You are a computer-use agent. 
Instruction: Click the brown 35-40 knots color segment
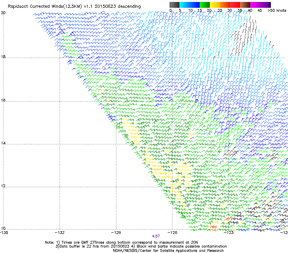pyautogui.click(x=245, y=5)
